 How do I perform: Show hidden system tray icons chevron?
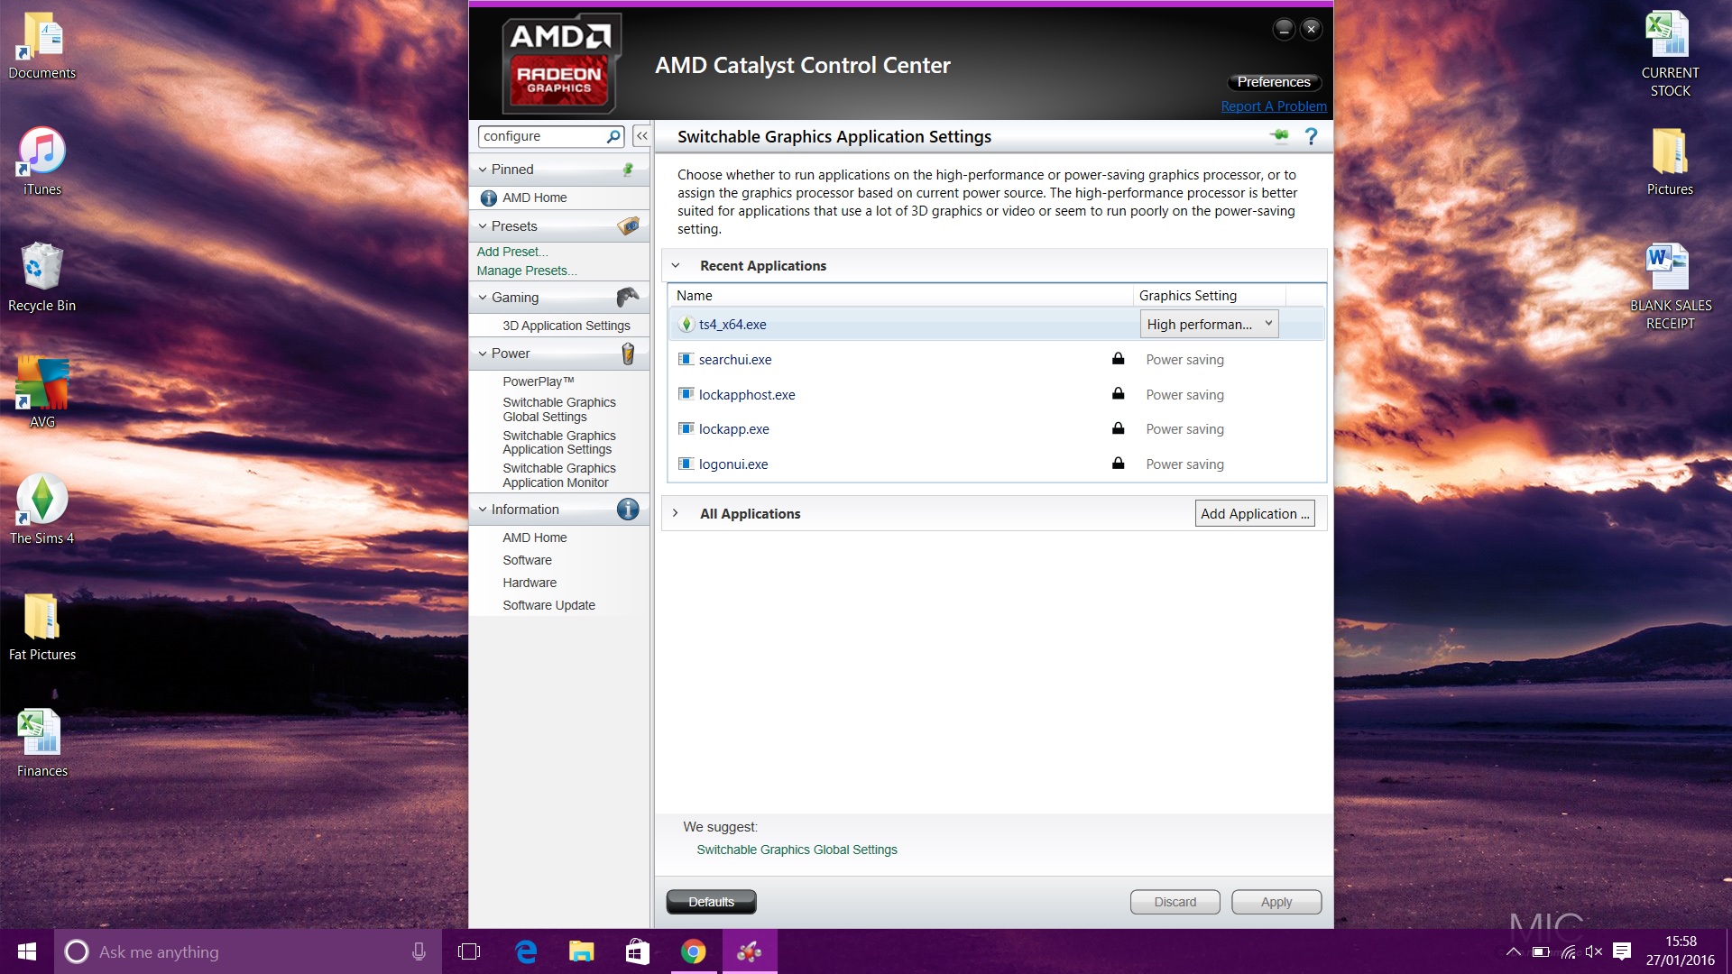tap(1514, 951)
